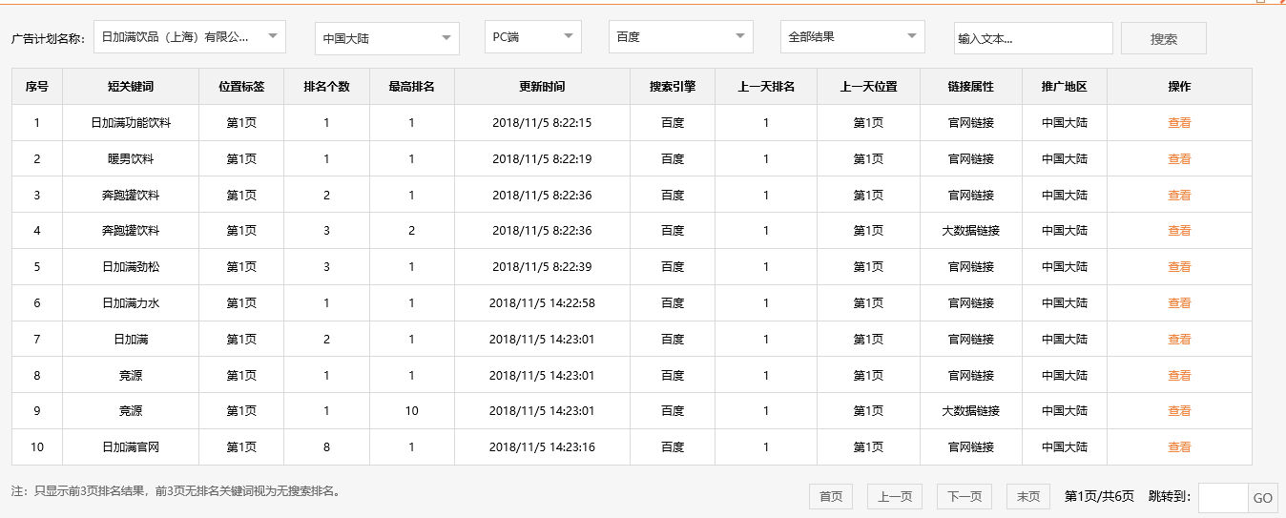Select keyword cell 日加满劲松
1286x518 pixels.
click(x=131, y=267)
